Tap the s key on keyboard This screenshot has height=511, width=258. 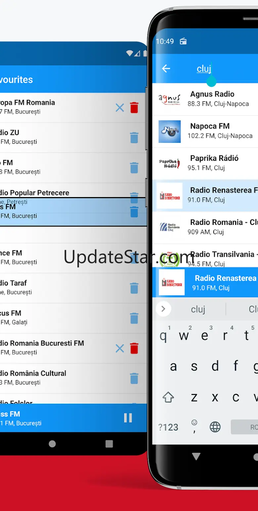click(x=194, y=366)
